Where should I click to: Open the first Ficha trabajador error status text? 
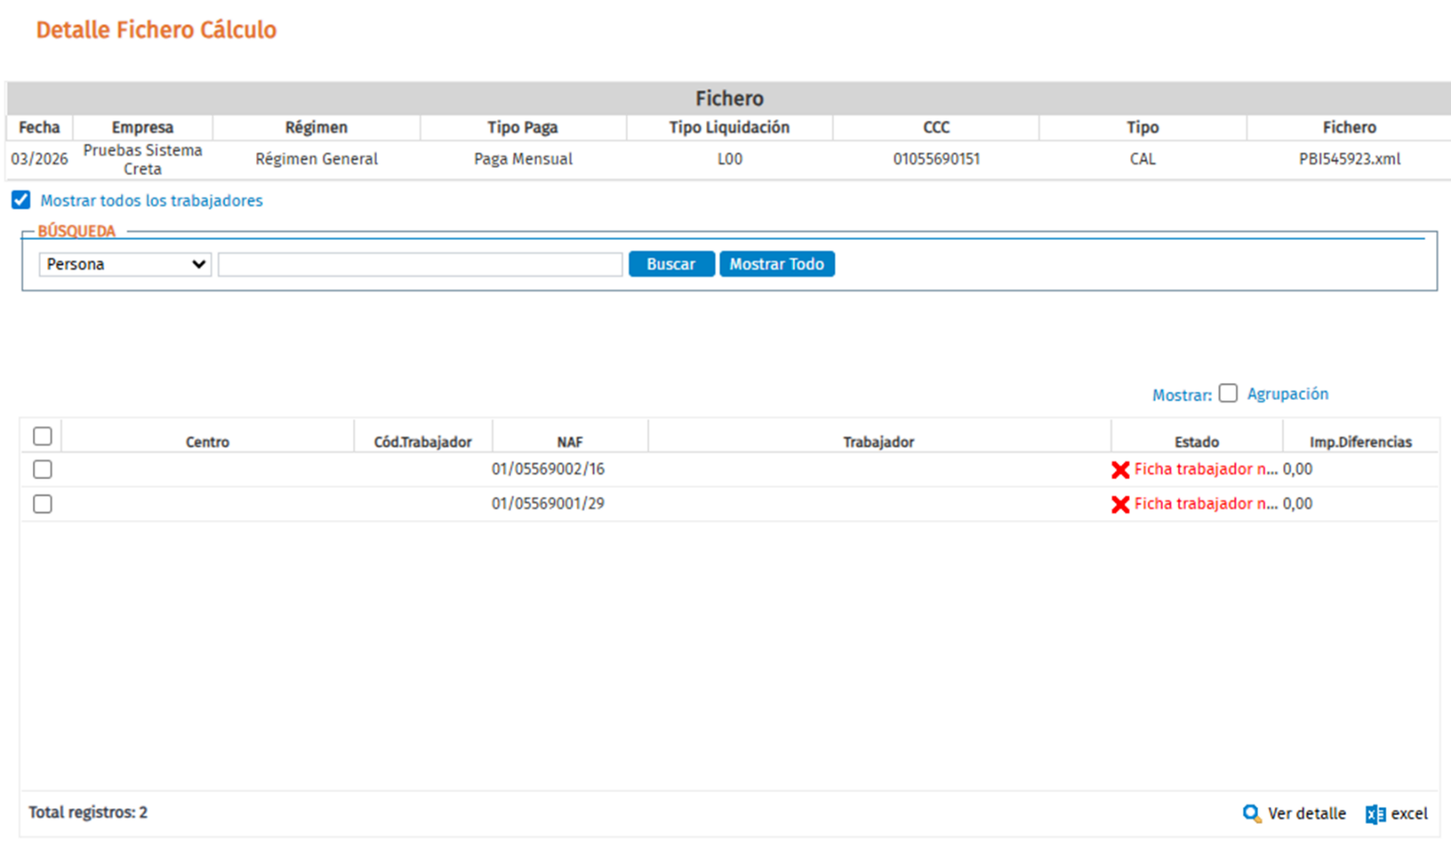pos(1206,469)
